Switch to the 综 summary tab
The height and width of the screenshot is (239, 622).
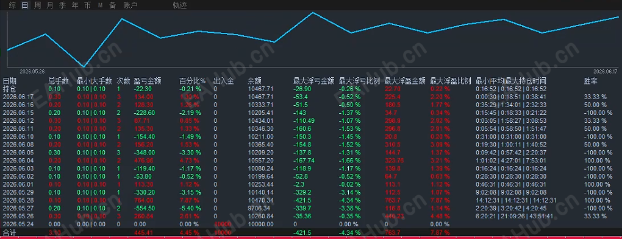point(12,5)
